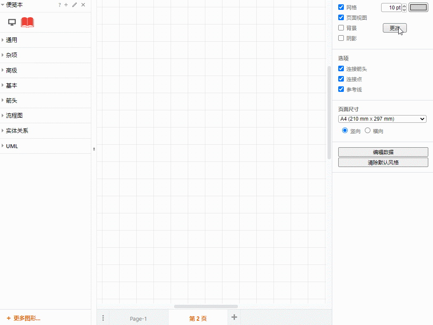Viewport: 433px width, 325px height.
Task: Pick a grid color with the color swatch
Action: click(x=418, y=7)
